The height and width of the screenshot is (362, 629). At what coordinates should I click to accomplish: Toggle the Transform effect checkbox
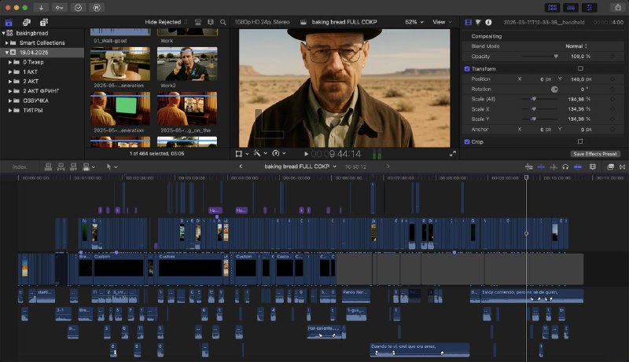[x=467, y=69]
